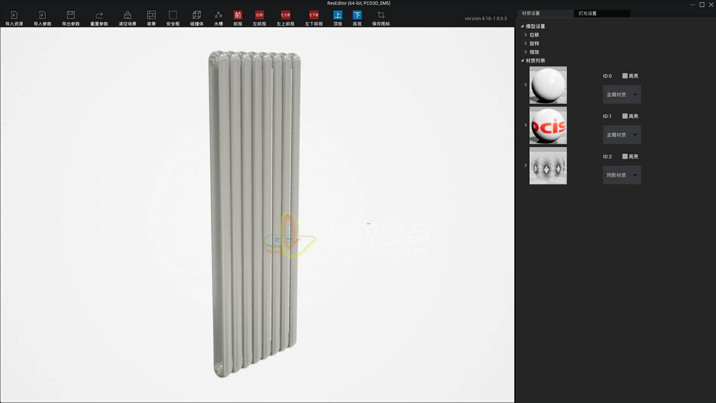The width and height of the screenshot is (716, 403).
Task: Switch to 左下前视 lower-left-front view
Action: [x=314, y=18]
